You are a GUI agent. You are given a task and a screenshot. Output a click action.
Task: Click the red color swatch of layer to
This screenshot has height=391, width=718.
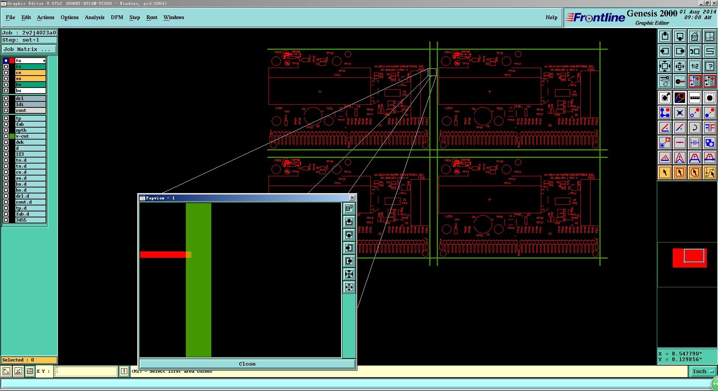12,61
